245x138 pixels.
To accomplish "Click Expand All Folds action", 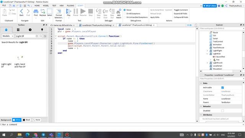I will [x=180, y=14].
